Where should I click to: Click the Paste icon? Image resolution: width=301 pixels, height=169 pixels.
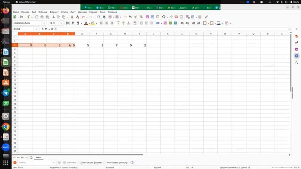coord(63,17)
